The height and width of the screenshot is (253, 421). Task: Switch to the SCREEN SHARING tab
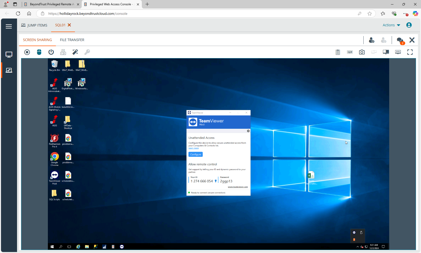(38, 40)
